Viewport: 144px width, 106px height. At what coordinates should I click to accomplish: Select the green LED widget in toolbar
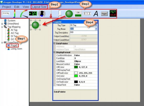[x=69, y=14]
